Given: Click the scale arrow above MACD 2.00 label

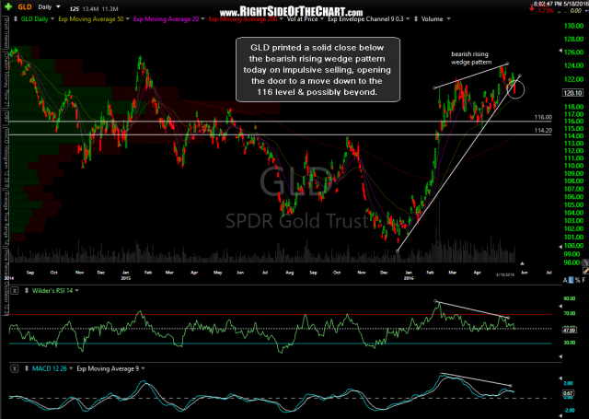Looking at the screenshot, I should [x=560, y=378].
